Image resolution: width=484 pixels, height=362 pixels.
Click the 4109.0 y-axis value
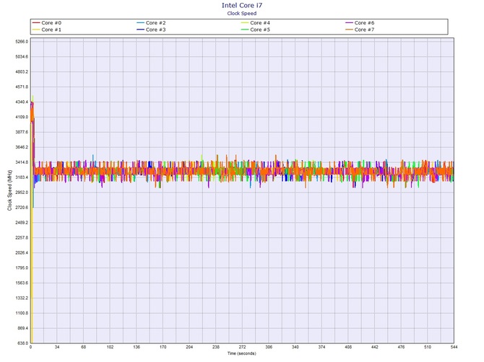click(x=22, y=117)
